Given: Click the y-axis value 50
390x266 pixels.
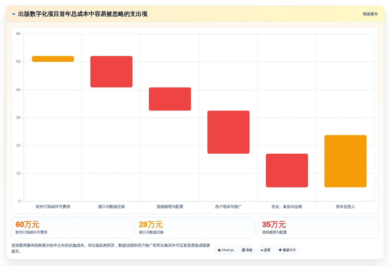Looking at the screenshot, I should point(18,62).
